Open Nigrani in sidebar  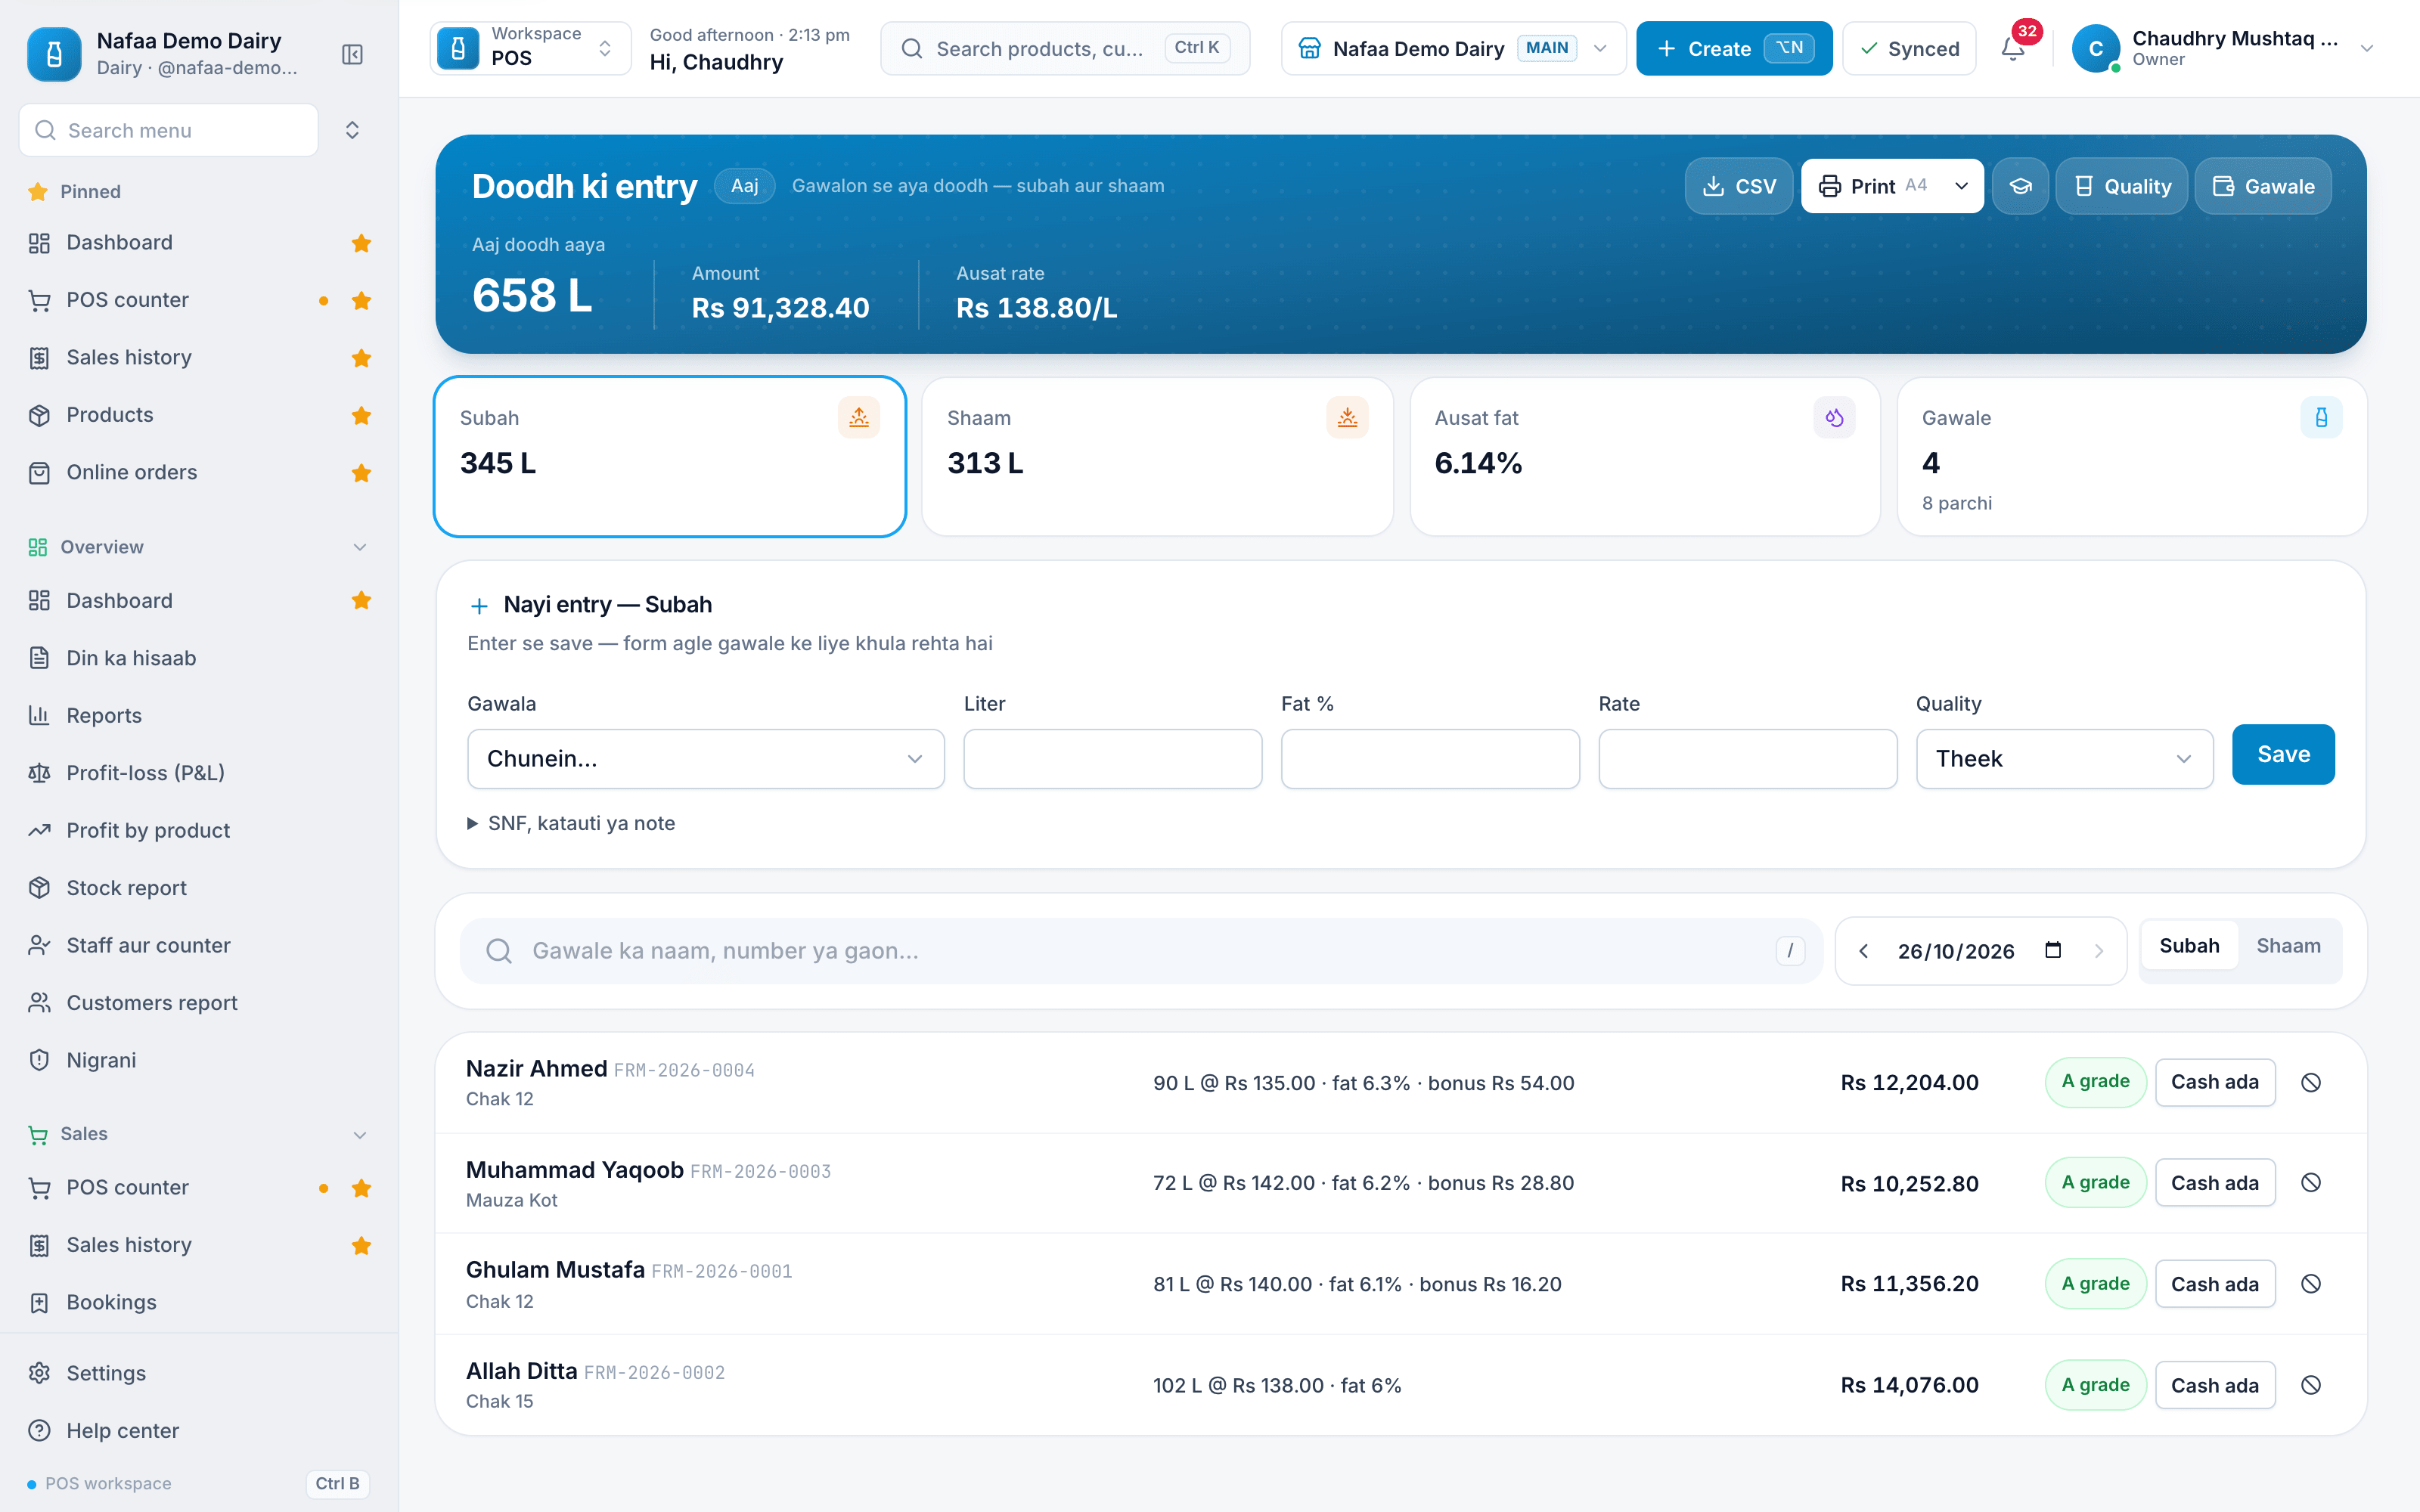200,1060
